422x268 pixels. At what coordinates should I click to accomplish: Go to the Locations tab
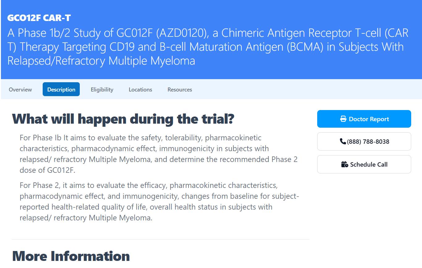pyautogui.click(x=140, y=90)
